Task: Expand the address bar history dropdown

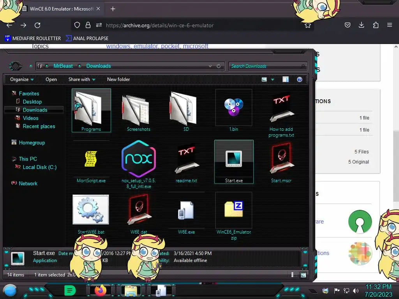Action: click(x=210, y=66)
